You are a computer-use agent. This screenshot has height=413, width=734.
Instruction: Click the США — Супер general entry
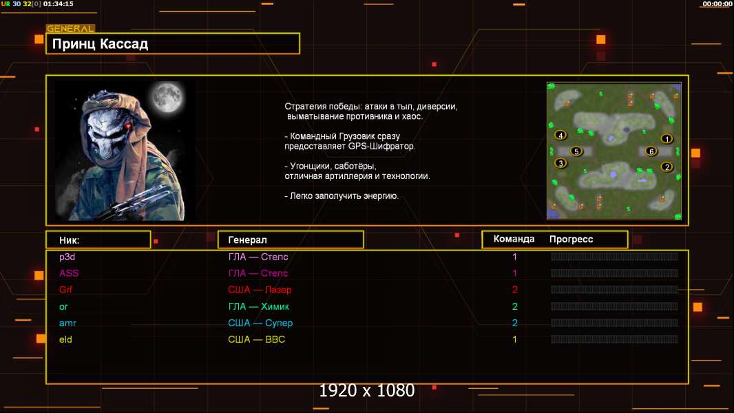pyautogui.click(x=260, y=323)
